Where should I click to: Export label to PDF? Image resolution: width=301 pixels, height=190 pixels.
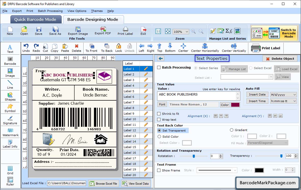[103, 31]
